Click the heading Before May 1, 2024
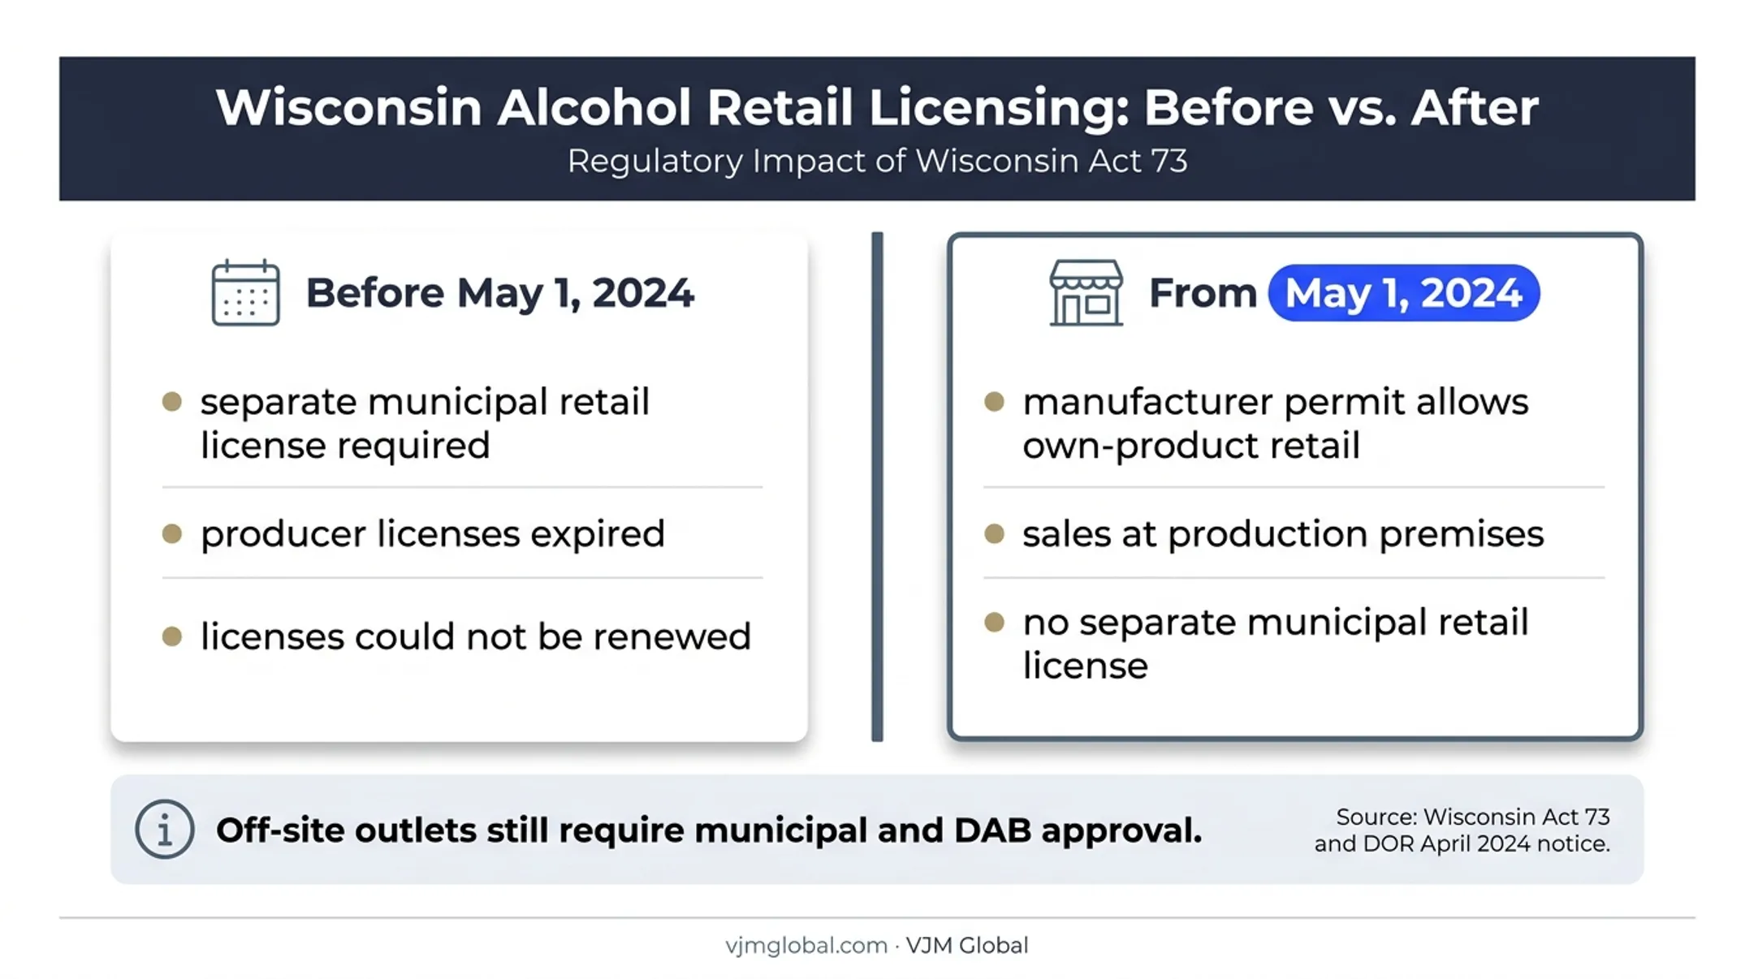 pyautogui.click(x=499, y=293)
